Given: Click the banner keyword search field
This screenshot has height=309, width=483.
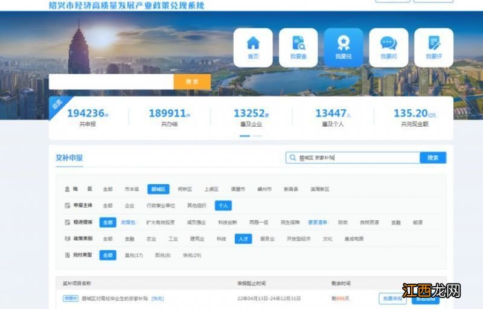Looking at the screenshot, I should click(111, 82).
